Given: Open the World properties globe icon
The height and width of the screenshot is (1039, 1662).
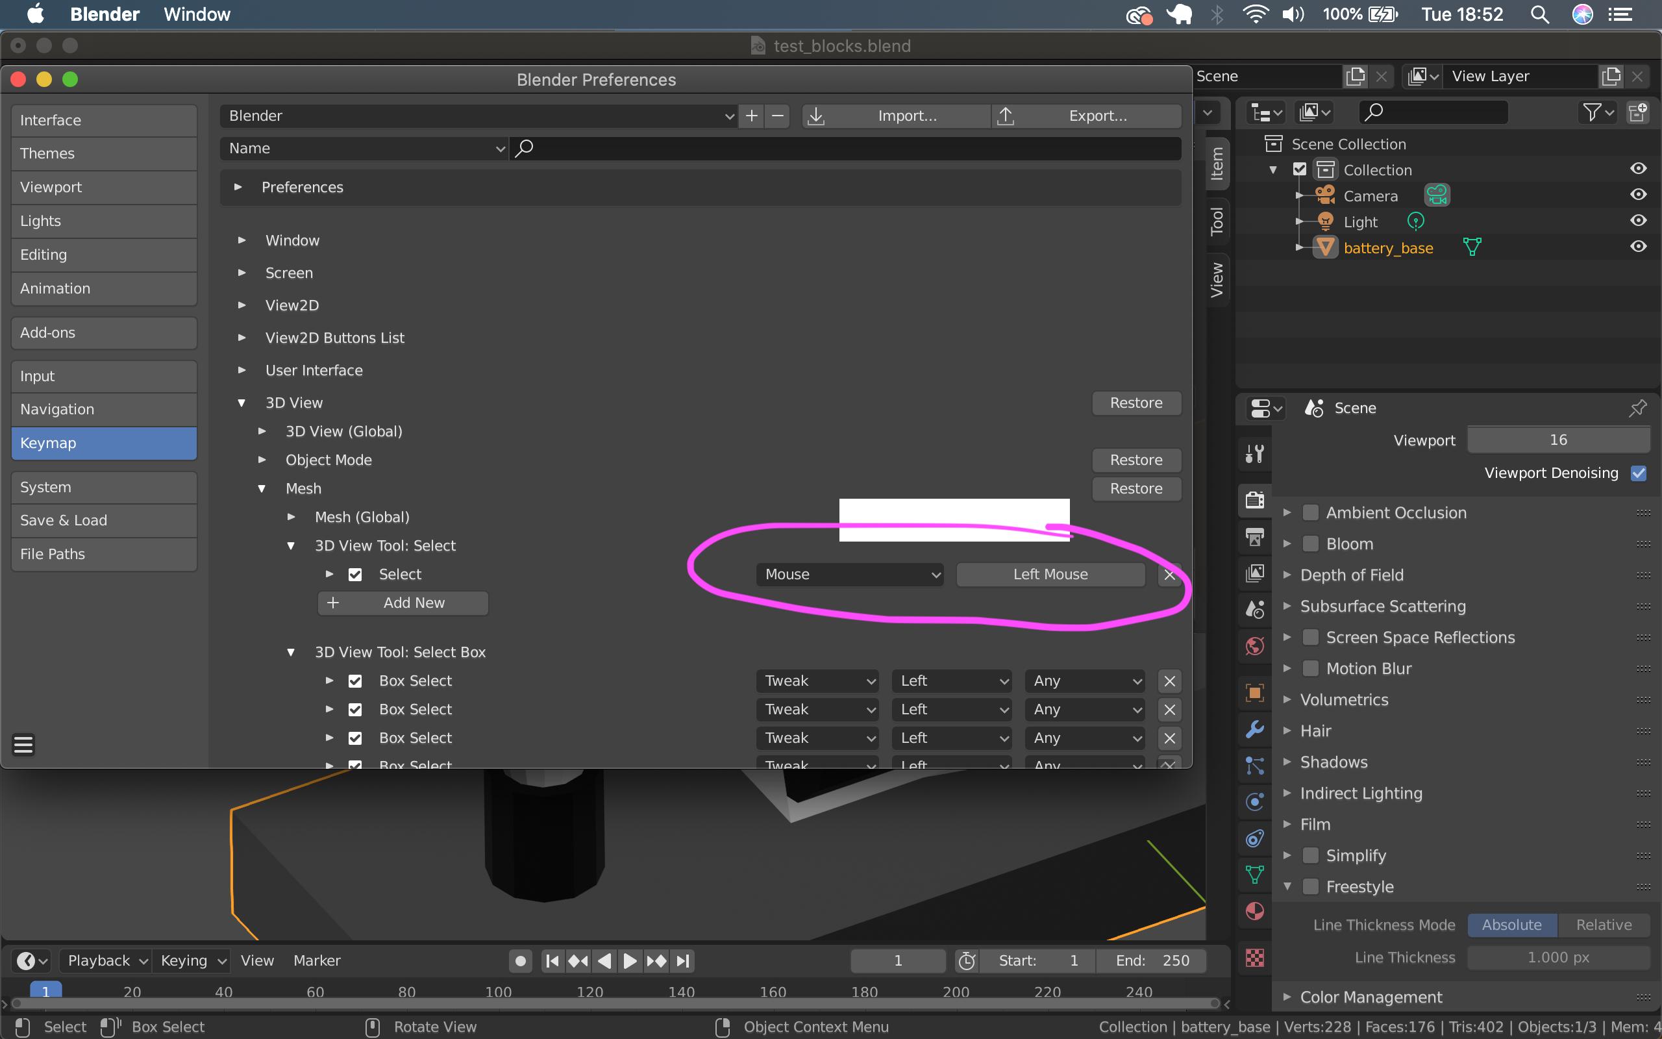Looking at the screenshot, I should click(1255, 646).
